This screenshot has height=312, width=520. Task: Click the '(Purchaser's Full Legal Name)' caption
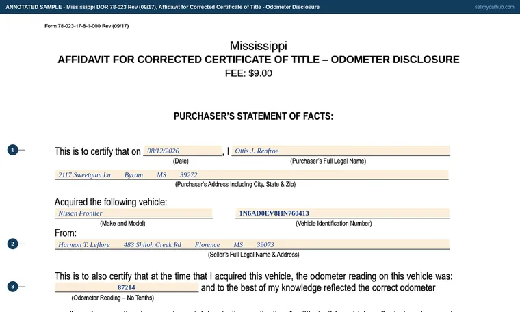[x=328, y=161]
